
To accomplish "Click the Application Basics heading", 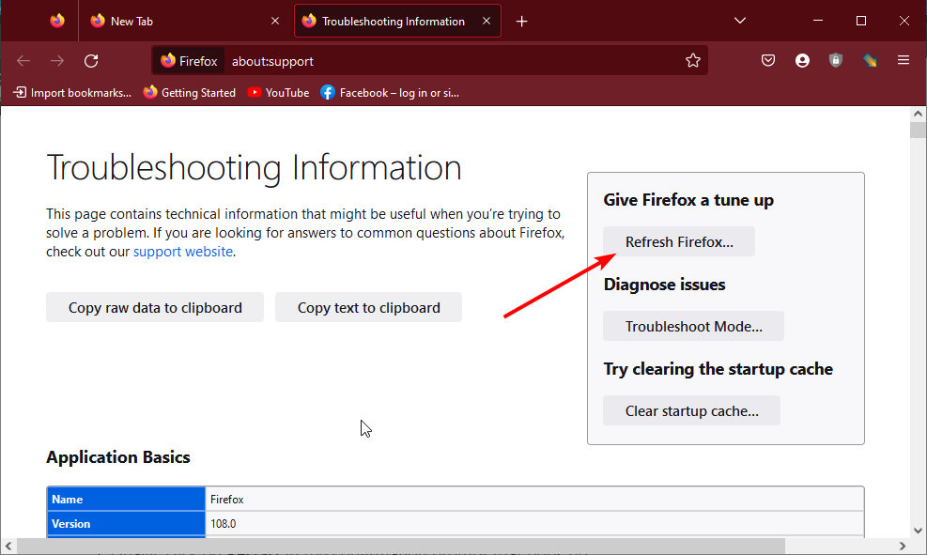I will 118,457.
